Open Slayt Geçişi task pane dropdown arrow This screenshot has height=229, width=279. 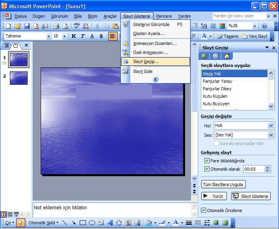point(267,47)
